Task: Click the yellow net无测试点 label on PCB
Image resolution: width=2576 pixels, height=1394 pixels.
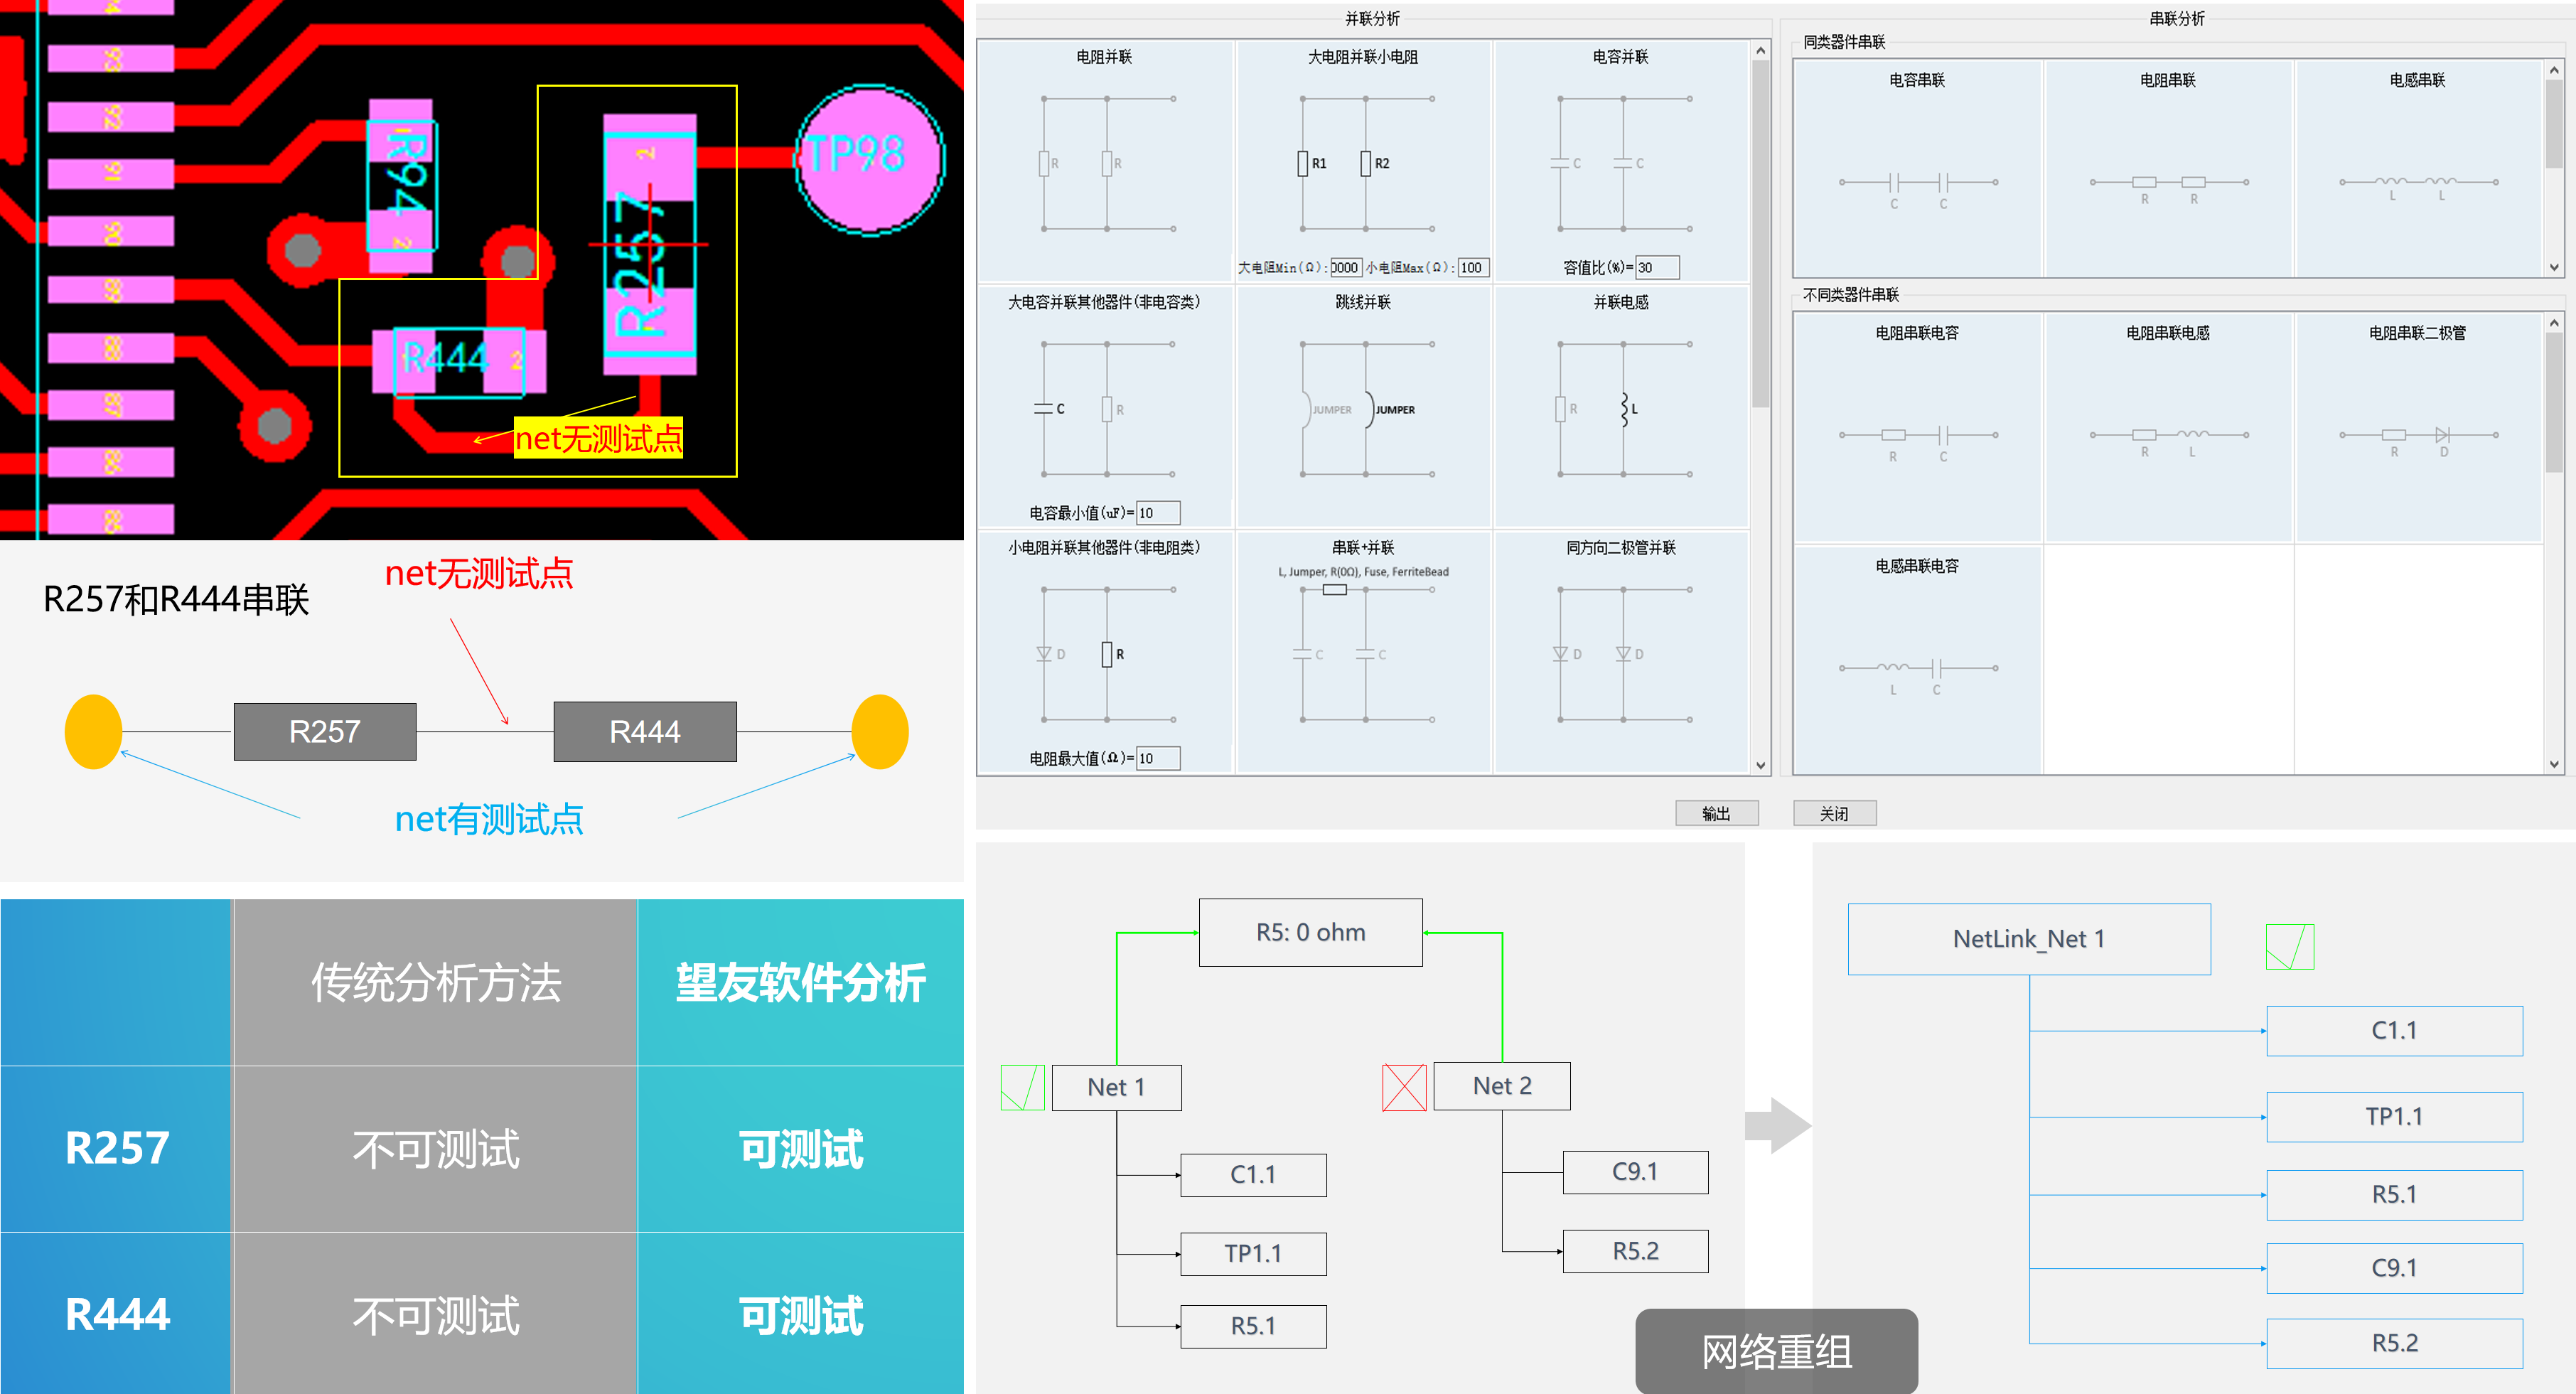Action: 598,438
